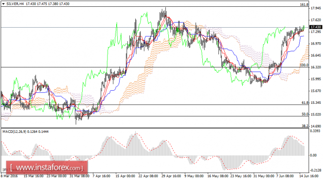Click the 8 Mar 2016 date label
323x179 pixels.
click(10, 176)
